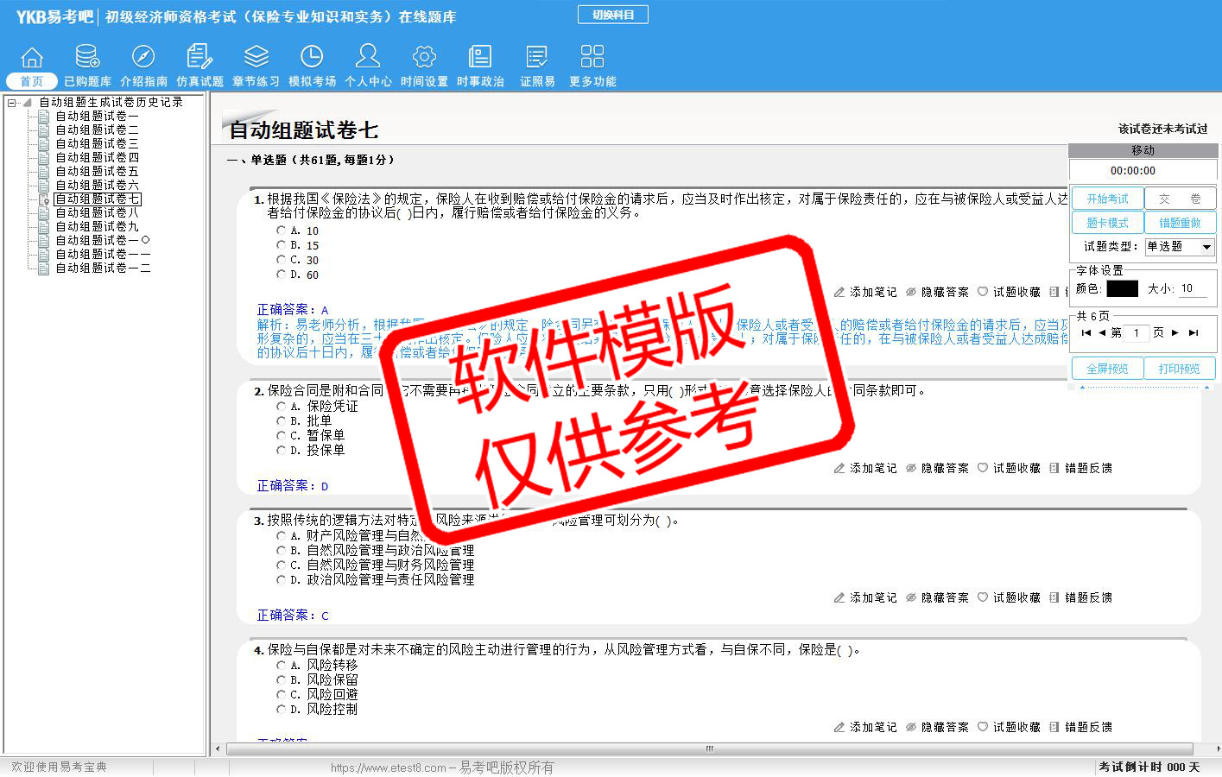Select 自动组题试卷三 in the tree
The width and height of the screenshot is (1222, 777).
97,143
